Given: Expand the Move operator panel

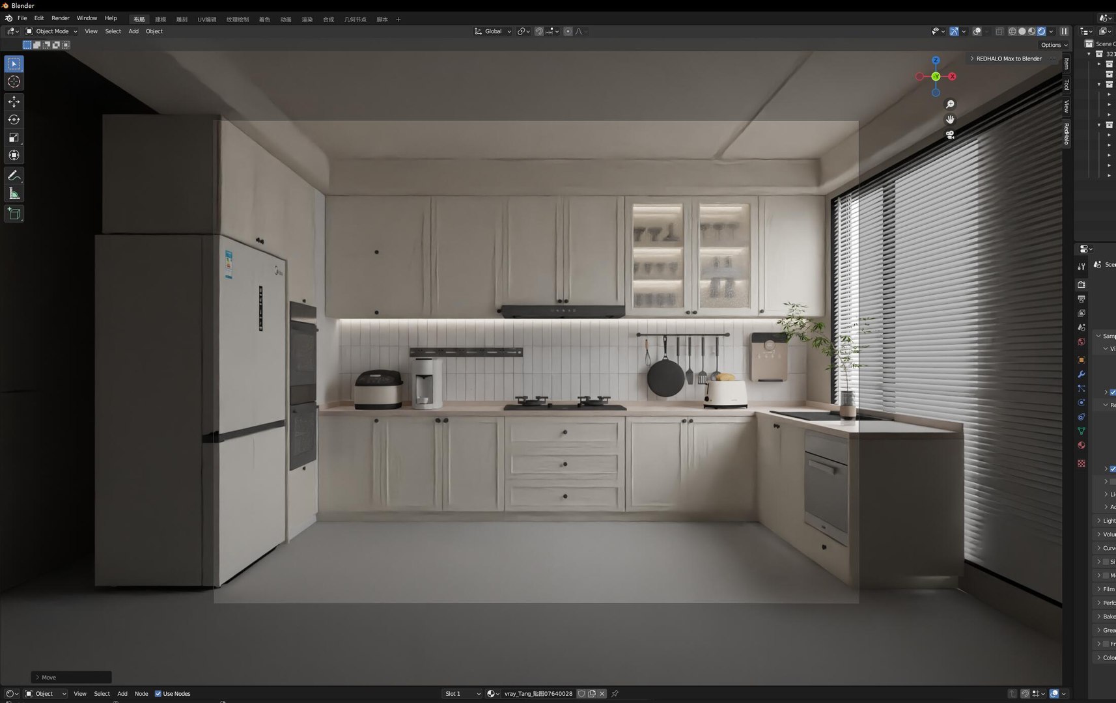Looking at the screenshot, I should (x=71, y=678).
